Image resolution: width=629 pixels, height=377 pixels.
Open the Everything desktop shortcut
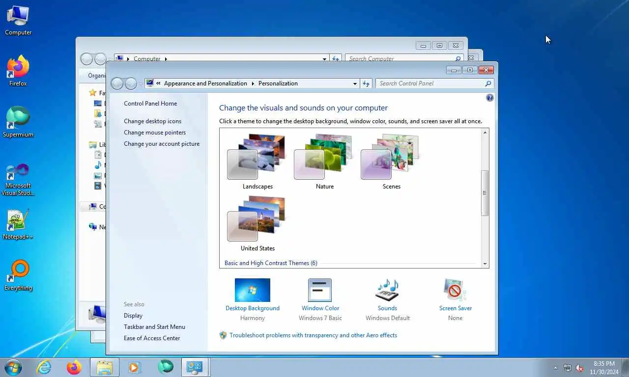pyautogui.click(x=18, y=276)
